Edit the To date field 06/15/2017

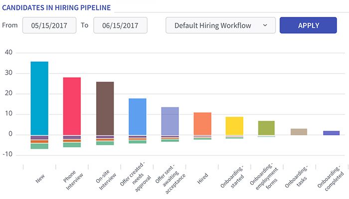[x=120, y=25]
